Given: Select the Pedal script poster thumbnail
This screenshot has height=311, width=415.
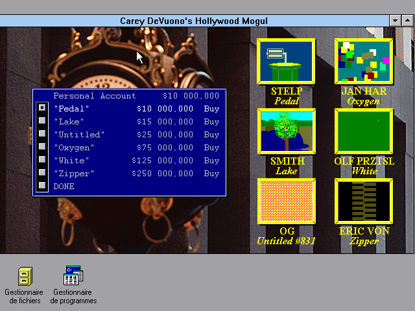Looking at the screenshot, I should [286, 62].
